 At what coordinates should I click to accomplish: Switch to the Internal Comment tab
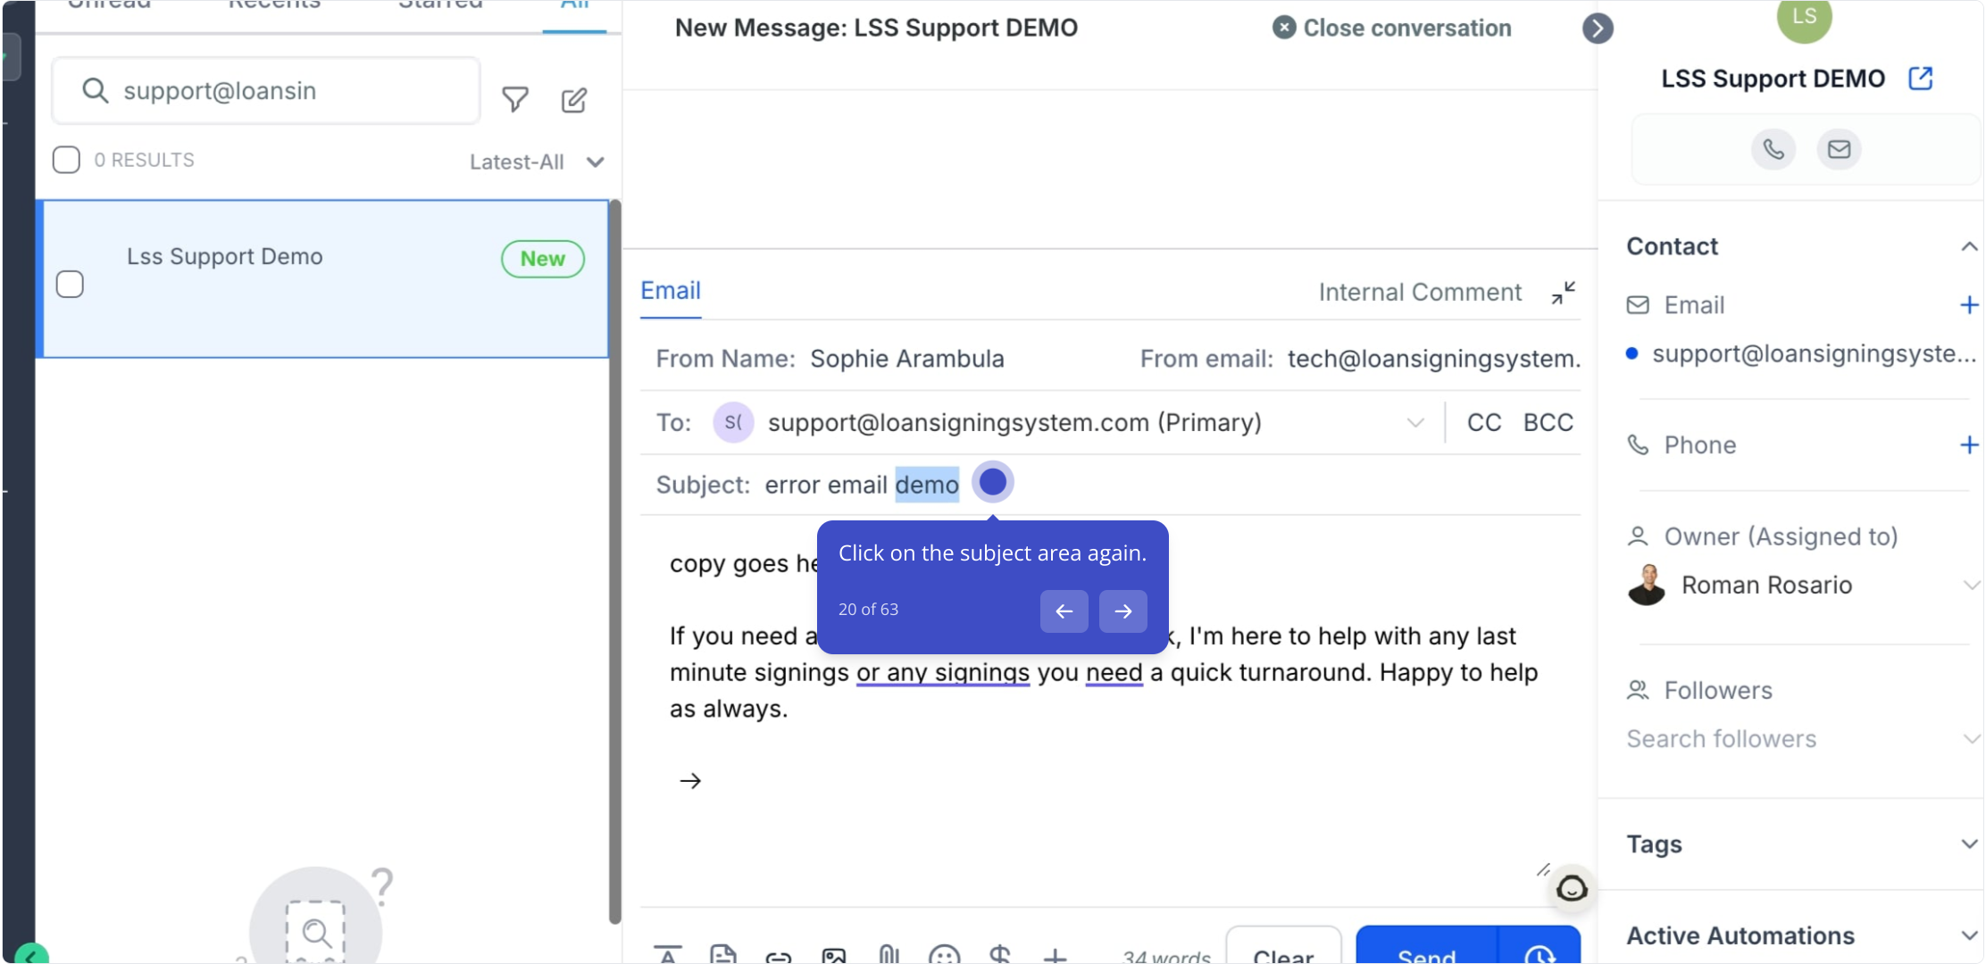click(1420, 293)
